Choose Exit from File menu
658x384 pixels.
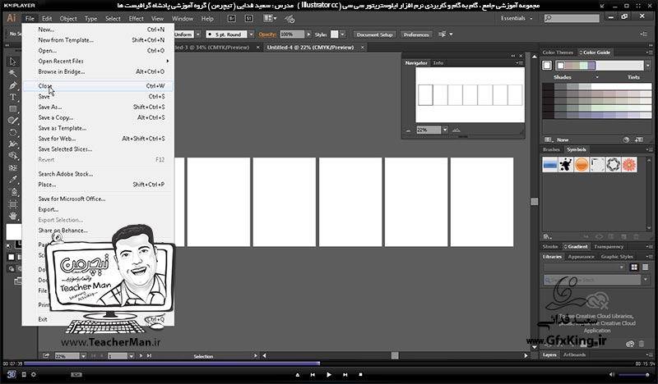click(x=98, y=319)
